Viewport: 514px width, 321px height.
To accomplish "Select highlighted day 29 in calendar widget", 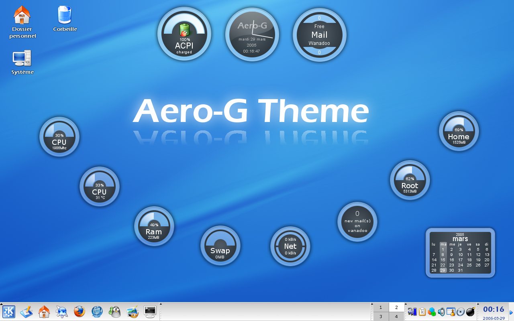I will pos(443,270).
